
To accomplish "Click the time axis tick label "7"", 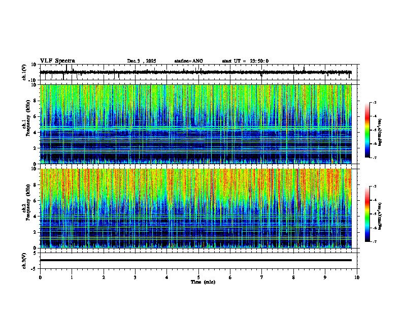I will point(262,277).
